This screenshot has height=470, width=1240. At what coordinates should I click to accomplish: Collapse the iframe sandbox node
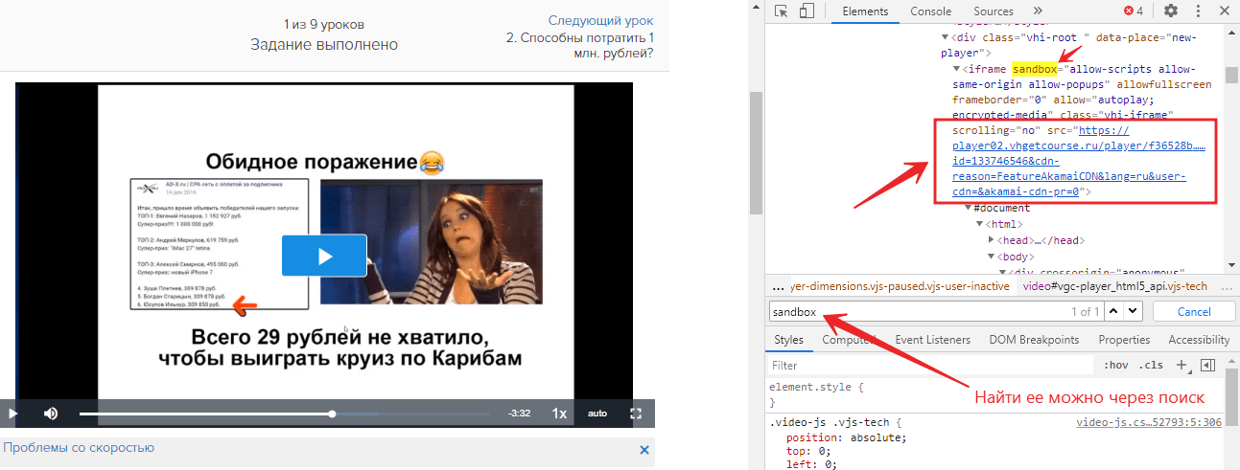coord(957,70)
